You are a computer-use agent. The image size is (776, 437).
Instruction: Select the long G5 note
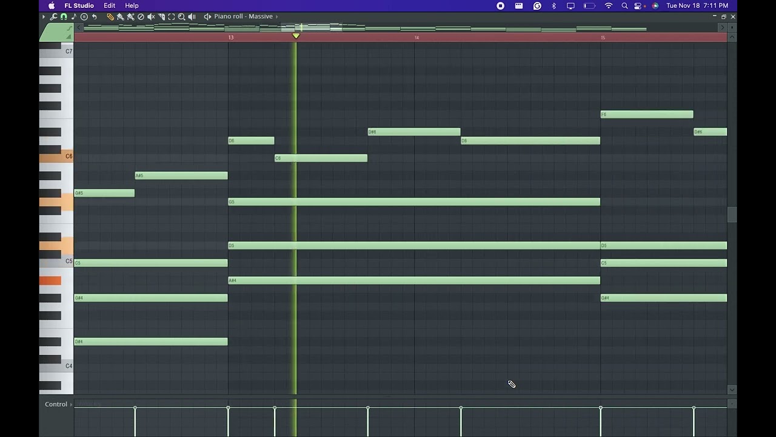click(x=414, y=202)
